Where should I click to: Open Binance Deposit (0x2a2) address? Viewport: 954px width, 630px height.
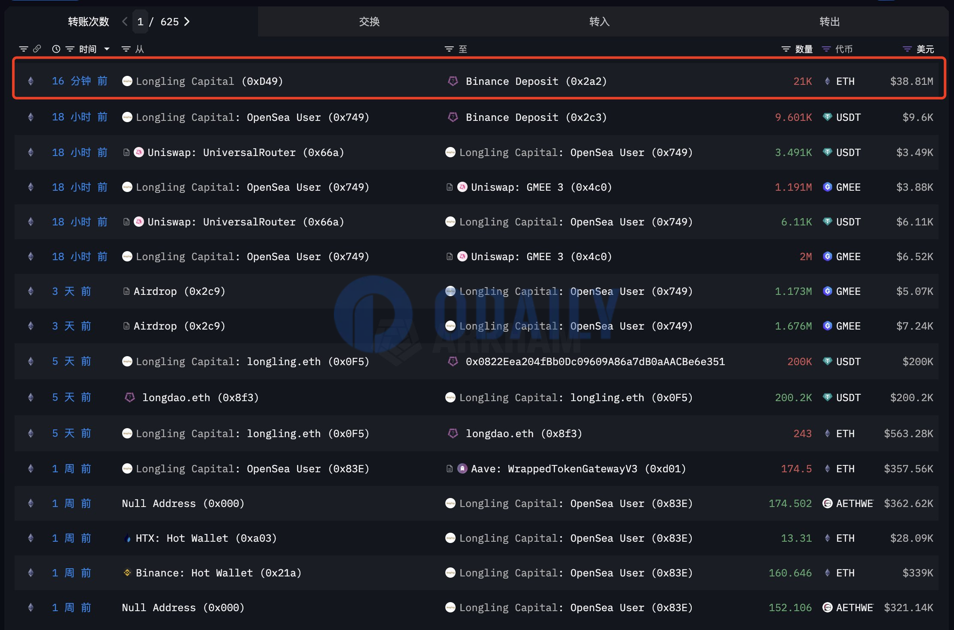pyautogui.click(x=536, y=81)
